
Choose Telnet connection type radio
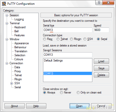coord(58,39)
